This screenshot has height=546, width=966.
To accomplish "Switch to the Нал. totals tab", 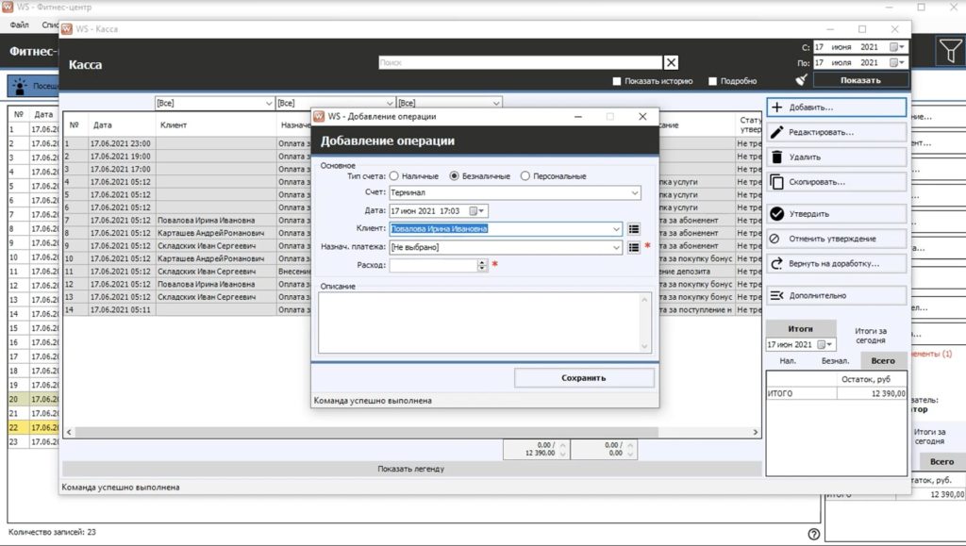I will pos(788,361).
